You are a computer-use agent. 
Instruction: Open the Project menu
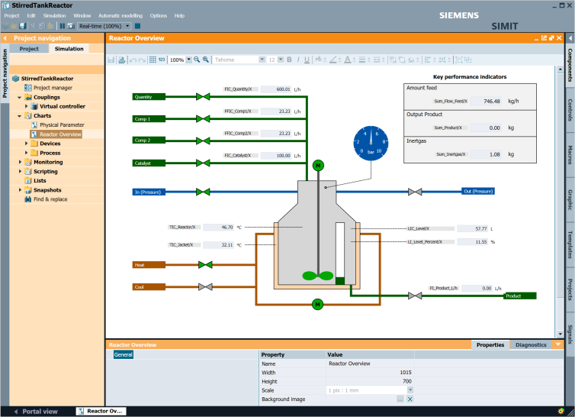click(x=11, y=16)
